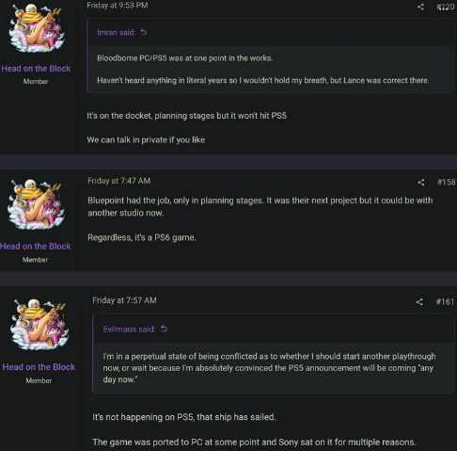Click the share icon on post #120

point(420,7)
